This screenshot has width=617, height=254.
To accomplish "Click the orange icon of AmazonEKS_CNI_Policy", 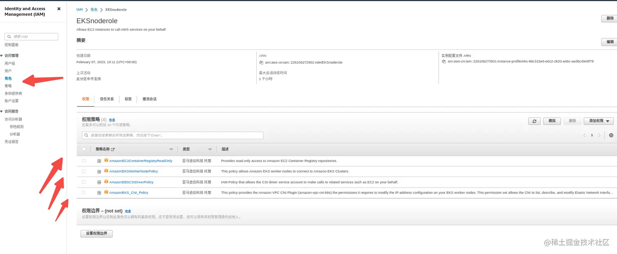I will (x=106, y=192).
